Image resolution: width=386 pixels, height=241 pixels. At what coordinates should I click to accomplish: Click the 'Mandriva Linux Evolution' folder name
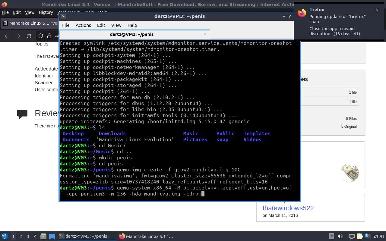tap(135, 139)
